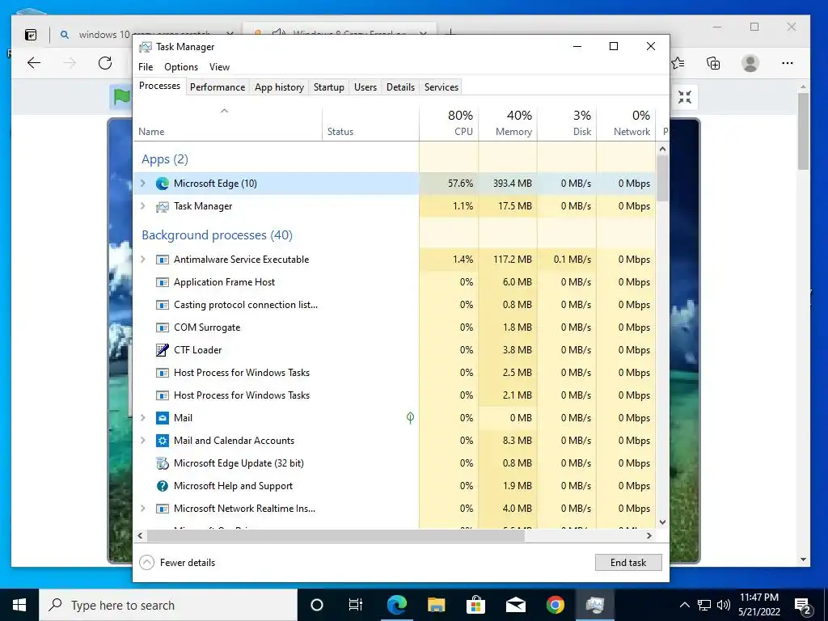Expand the Mail background process
This screenshot has width=828, height=621.
[x=142, y=418]
